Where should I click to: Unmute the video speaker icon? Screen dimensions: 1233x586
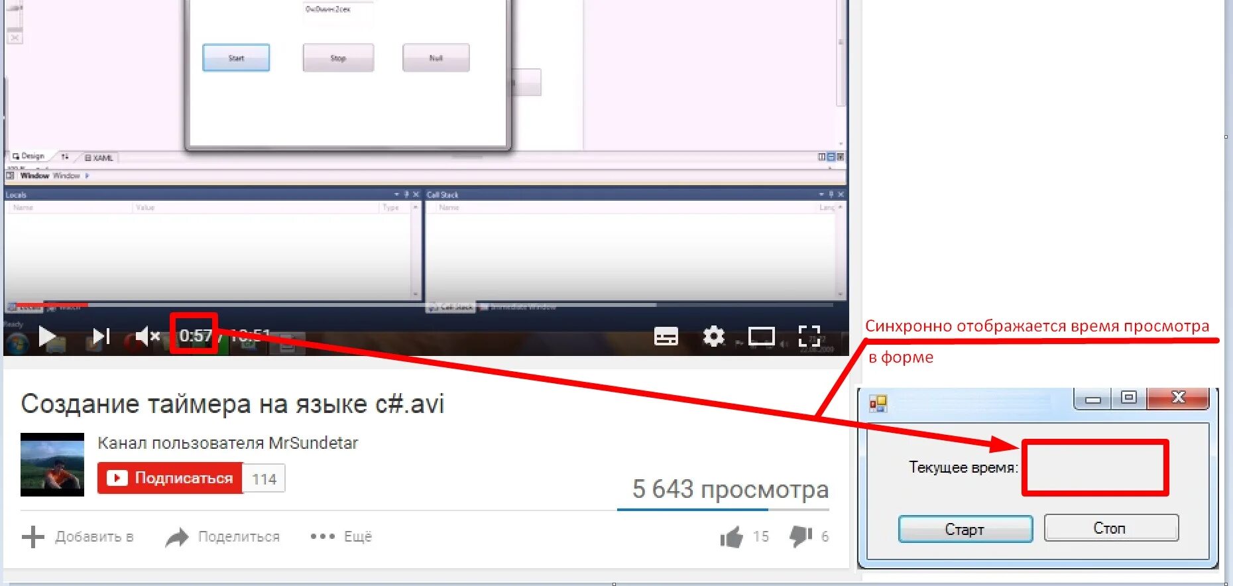(147, 337)
